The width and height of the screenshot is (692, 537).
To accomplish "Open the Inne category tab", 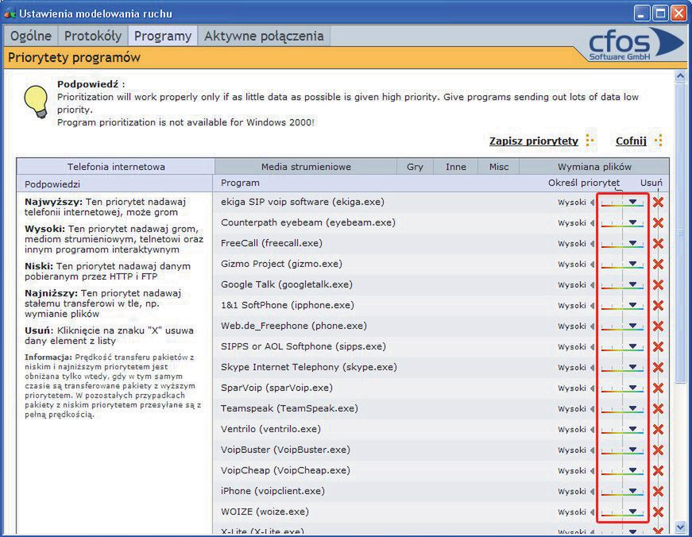I will (456, 167).
